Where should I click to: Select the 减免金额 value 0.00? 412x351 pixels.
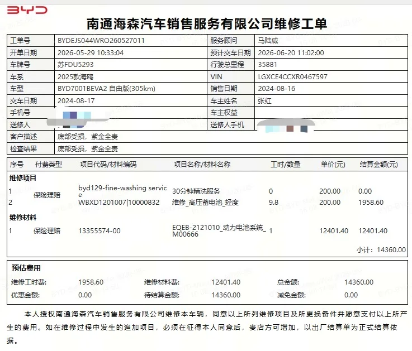[x=351, y=295]
